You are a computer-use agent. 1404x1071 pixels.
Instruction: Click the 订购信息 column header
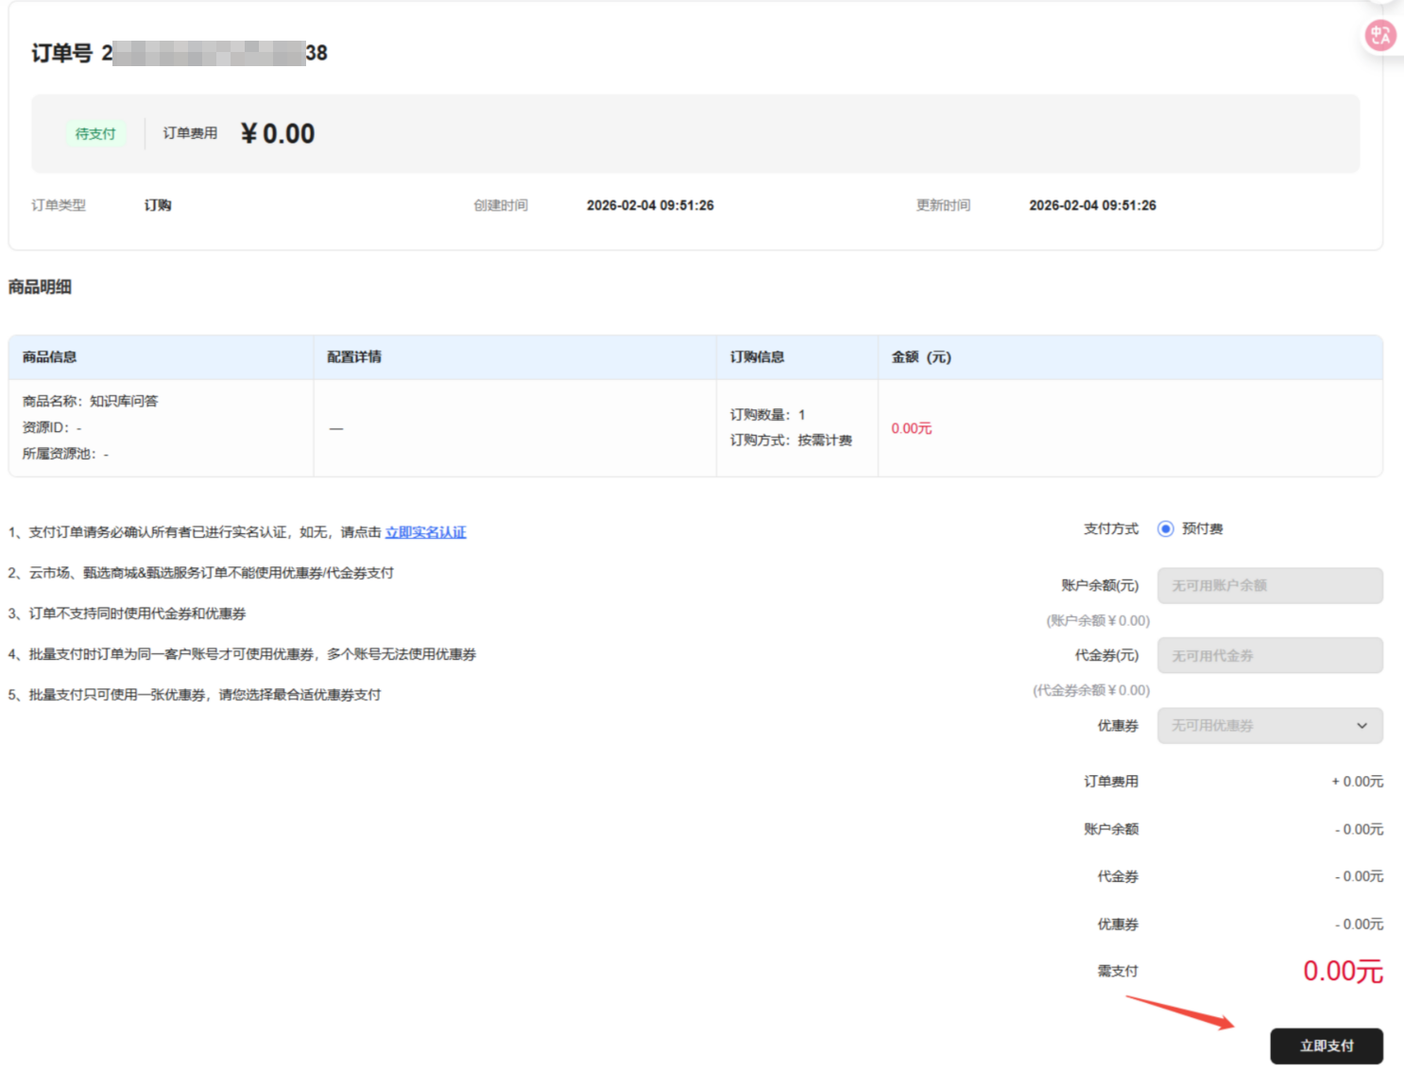[757, 357]
